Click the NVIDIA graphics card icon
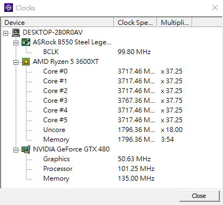Screen dimensions: 223x205 pos(26,149)
